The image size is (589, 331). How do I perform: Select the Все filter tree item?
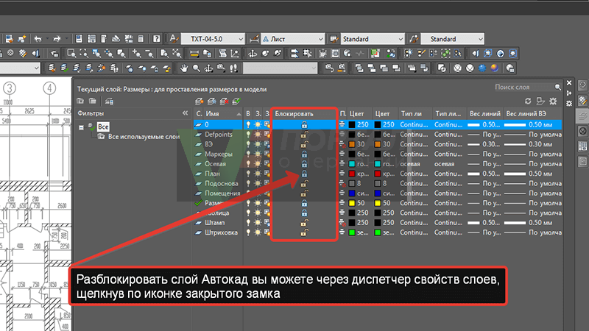[103, 127]
